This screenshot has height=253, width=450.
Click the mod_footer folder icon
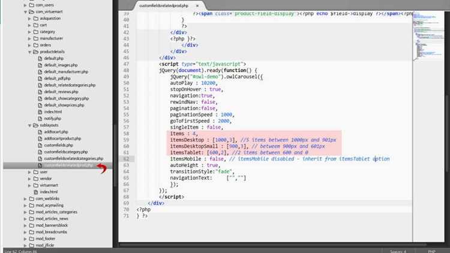[x=32, y=239]
